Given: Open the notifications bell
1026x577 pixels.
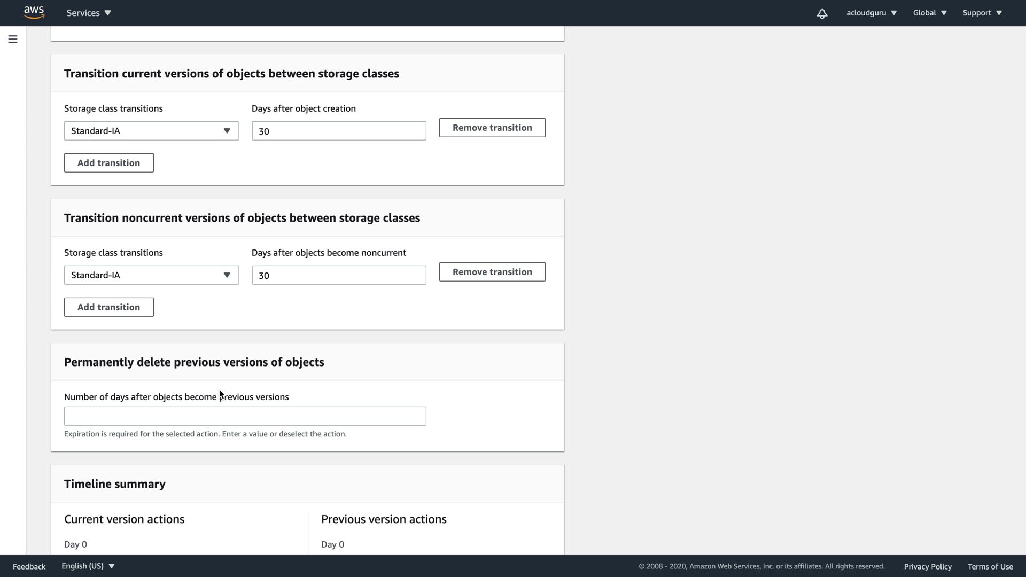Looking at the screenshot, I should (x=822, y=13).
